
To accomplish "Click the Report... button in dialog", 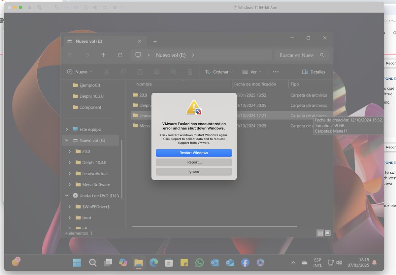I will pyautogui.click(x=194, y=162).
